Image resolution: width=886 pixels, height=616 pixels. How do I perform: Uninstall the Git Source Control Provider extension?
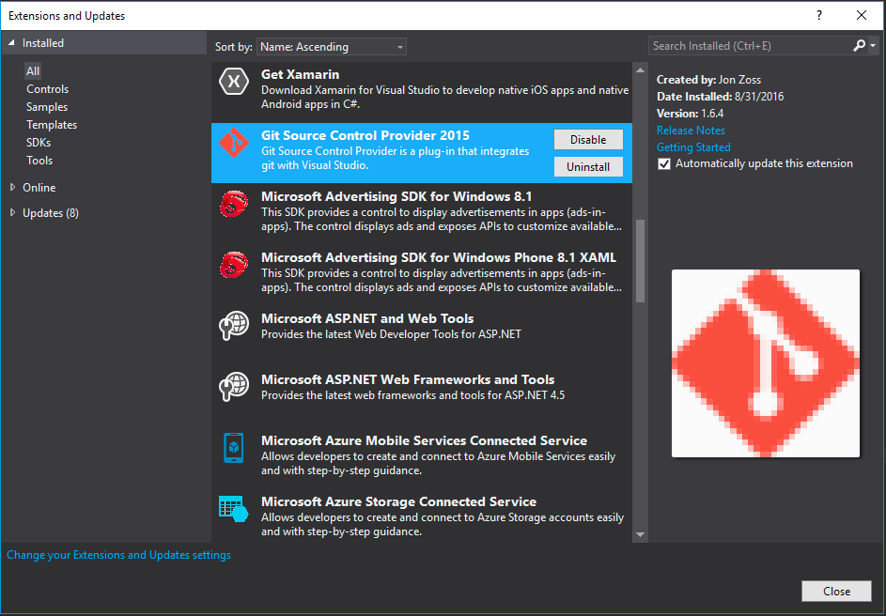click(588, 166)
